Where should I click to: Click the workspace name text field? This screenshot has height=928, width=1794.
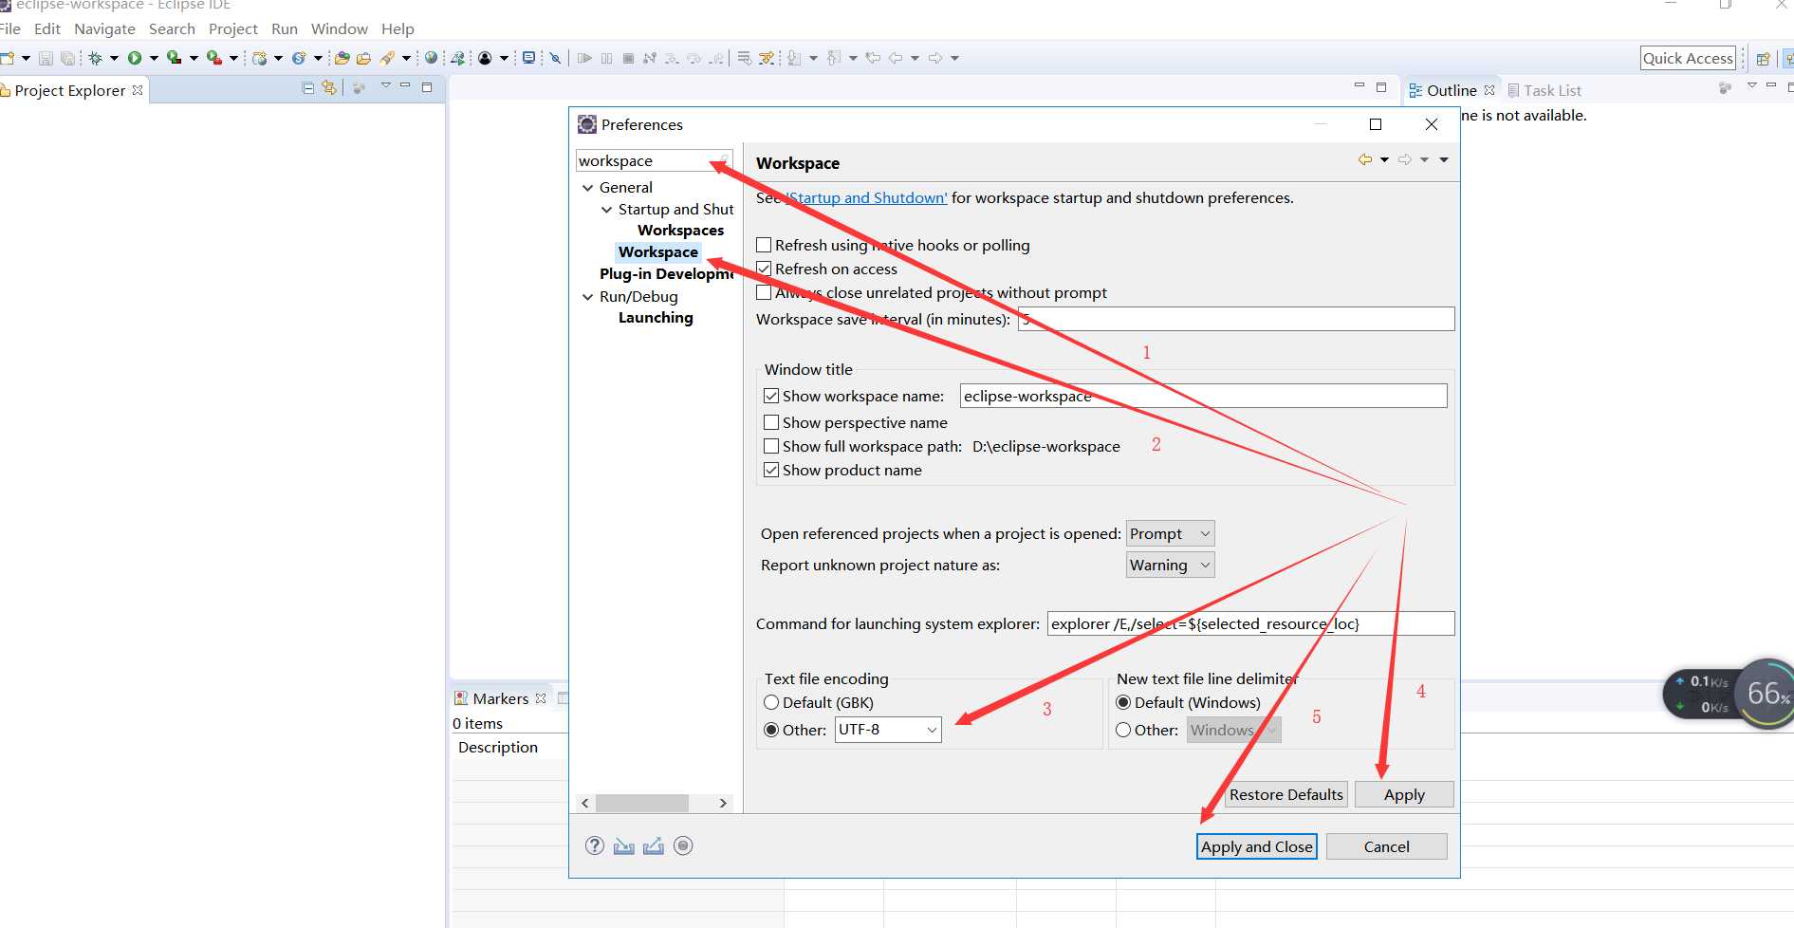(1203, 396)
